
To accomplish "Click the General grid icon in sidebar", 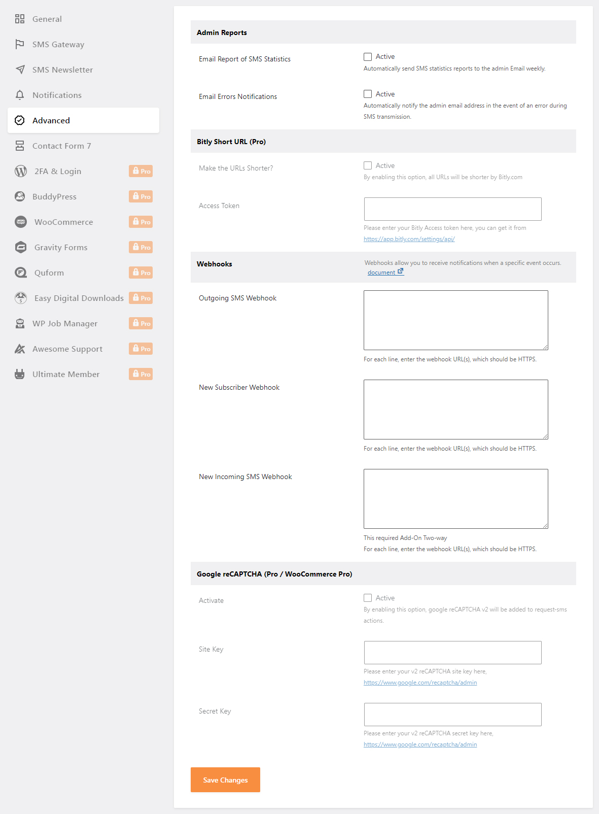I will click(x=20, y=19).
